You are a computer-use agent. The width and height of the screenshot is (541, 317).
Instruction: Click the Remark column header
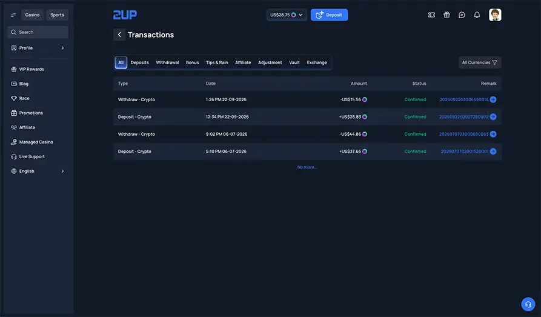pyautogui.click(x=488, y=84)
